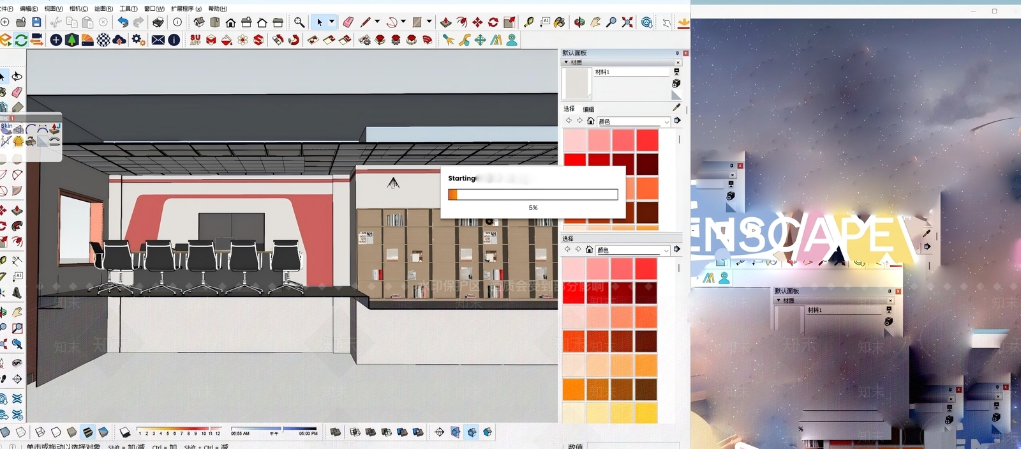Click the SU APP plugin icon
Viewport: 1021px width, 449px height.
(195, 40)
